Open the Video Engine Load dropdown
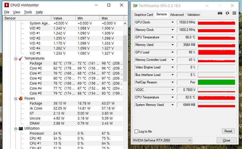The width and height of the screenshot is (242, 149). click(x=172, y=67)
